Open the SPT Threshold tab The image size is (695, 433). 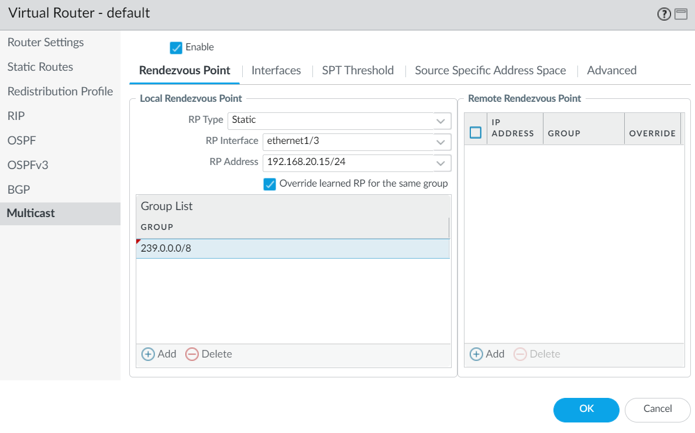click(x=357, y=70)
